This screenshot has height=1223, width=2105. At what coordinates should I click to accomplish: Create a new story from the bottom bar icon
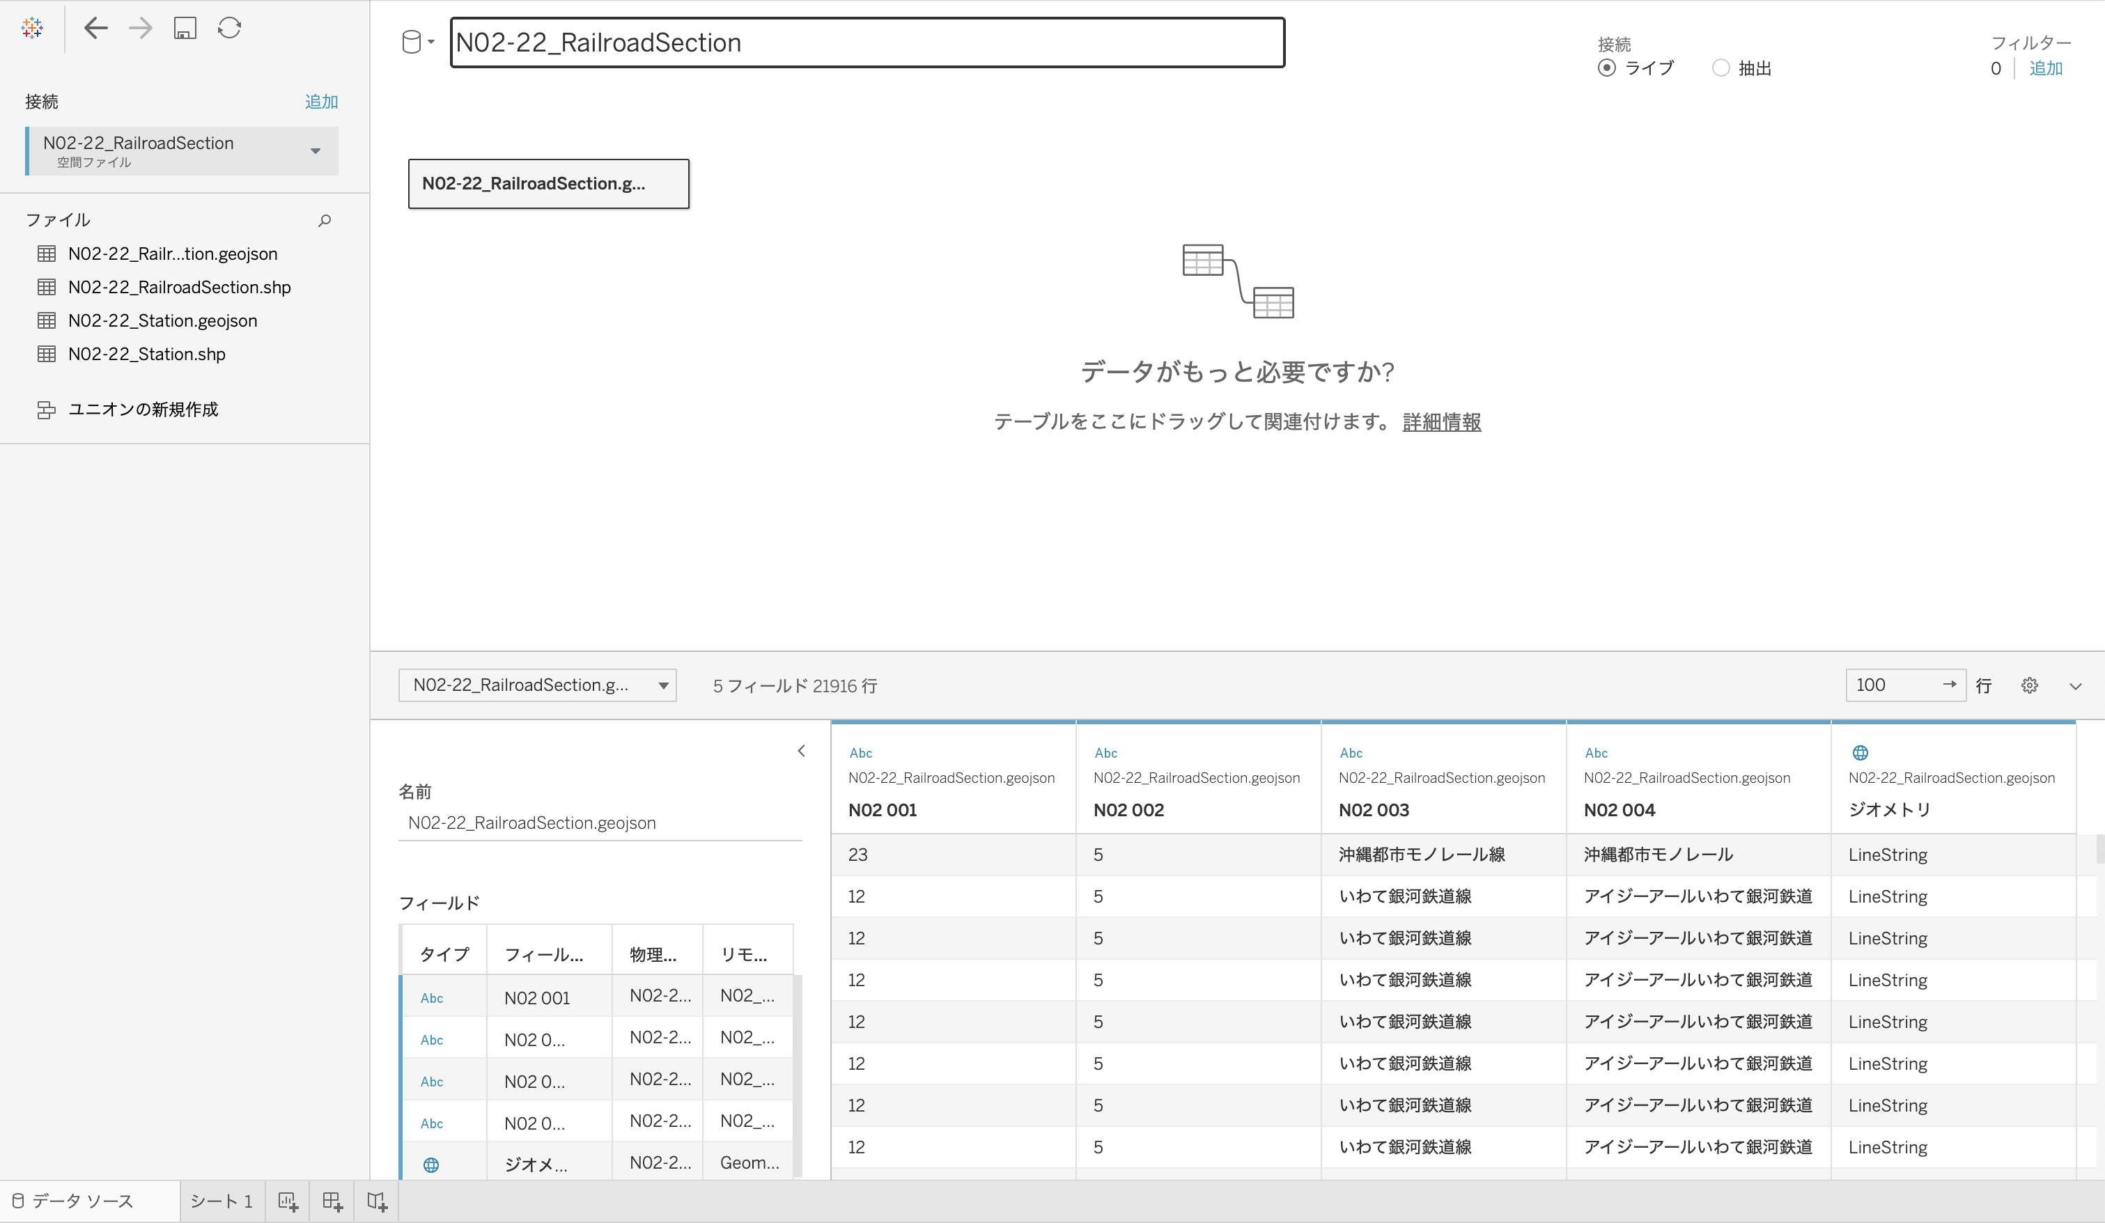coord(377,1201)
